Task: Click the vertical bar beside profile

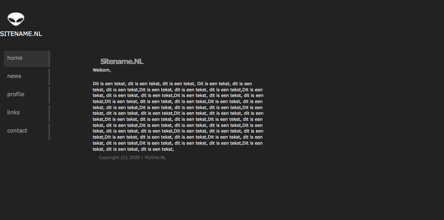Action: coord(49,95)
